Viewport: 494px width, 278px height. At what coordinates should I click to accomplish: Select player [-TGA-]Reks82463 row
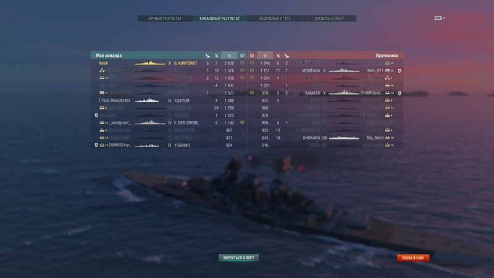click(169, 100)
